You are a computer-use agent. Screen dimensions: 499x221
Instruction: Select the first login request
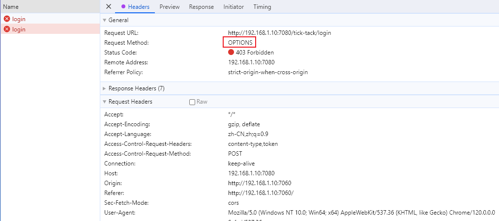point(19,19)
